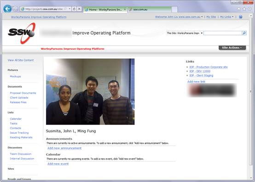Open View All Site Content
Image resolution: width=255 pixels, height=182 pixels.
(x=21, y=60)
